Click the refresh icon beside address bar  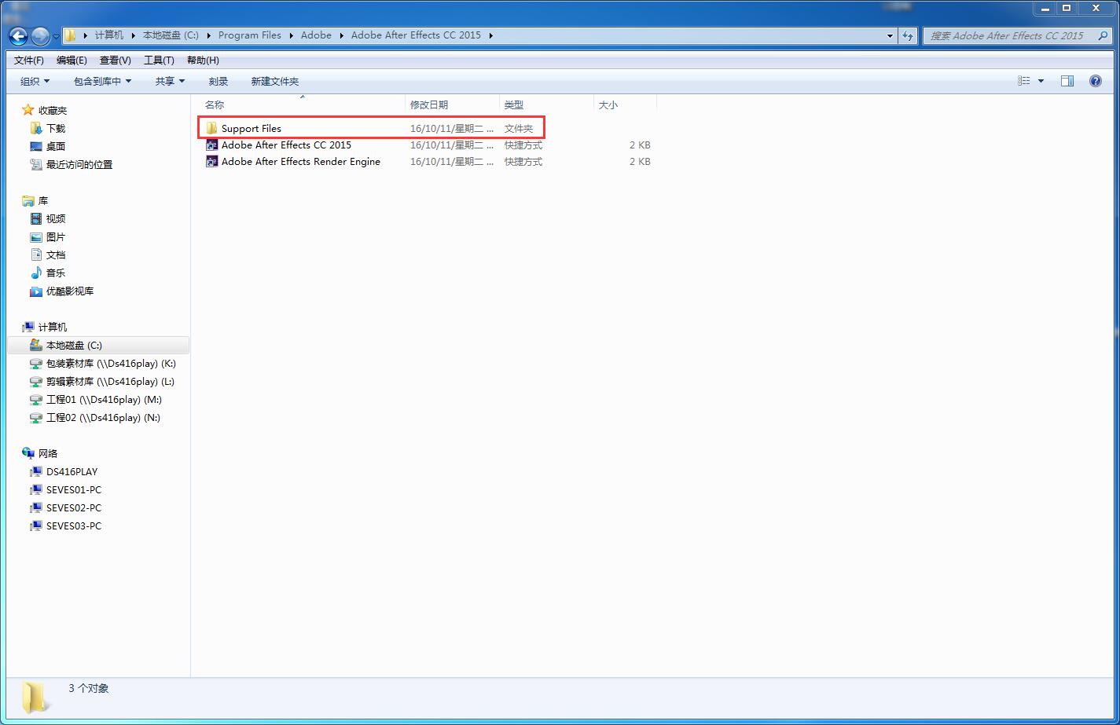[x=908, y=35]
